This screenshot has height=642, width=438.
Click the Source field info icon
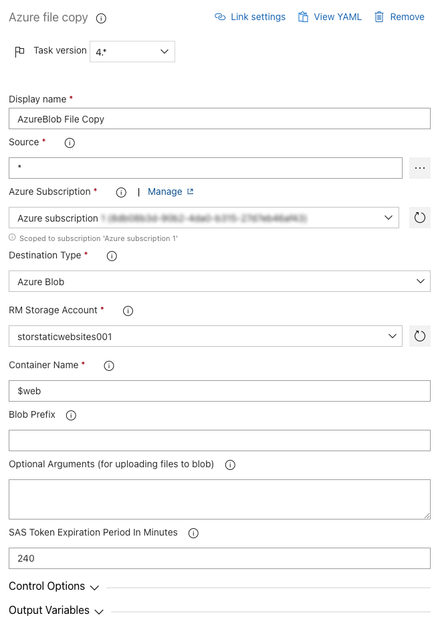[70, 143]
